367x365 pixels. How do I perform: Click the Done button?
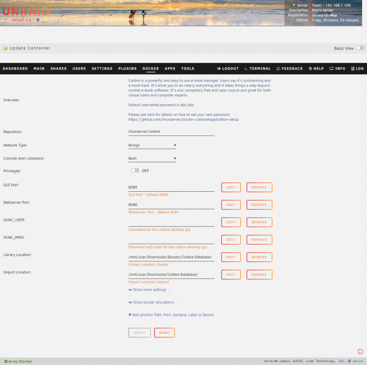tap(164, 333)
